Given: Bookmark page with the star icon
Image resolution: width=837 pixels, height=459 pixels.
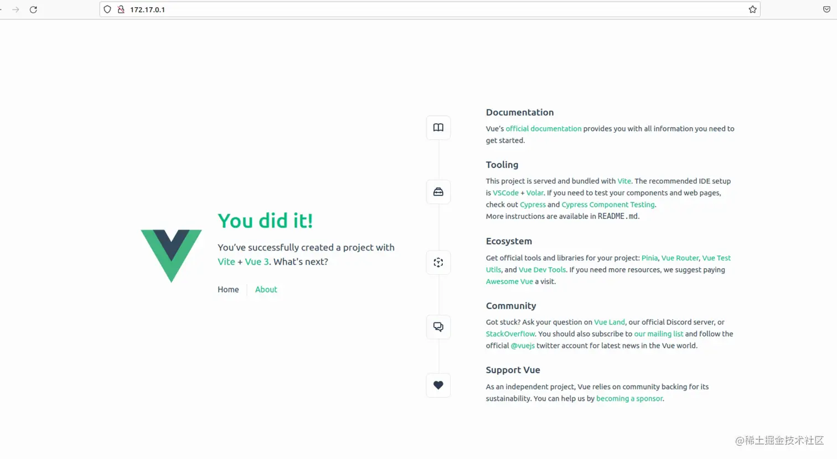Looking at the screenshot, I should (752, 9).
